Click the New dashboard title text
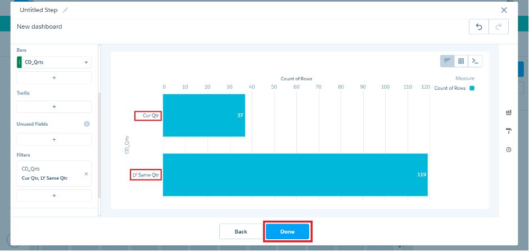Screen dimensions: 529x251 39,26
